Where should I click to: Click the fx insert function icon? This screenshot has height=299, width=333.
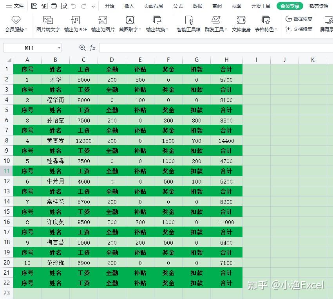tap(92, 48)
